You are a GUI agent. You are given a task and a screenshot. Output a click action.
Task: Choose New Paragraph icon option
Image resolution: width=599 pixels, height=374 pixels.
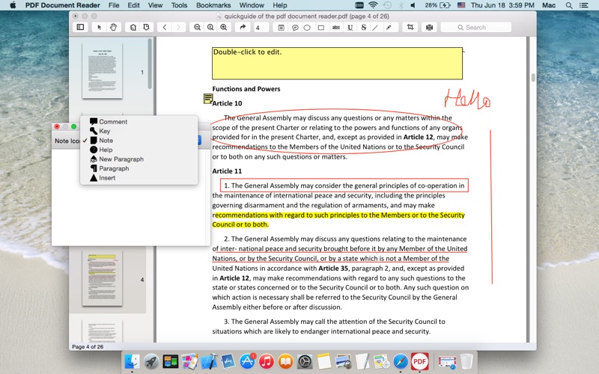click(139, 159)
